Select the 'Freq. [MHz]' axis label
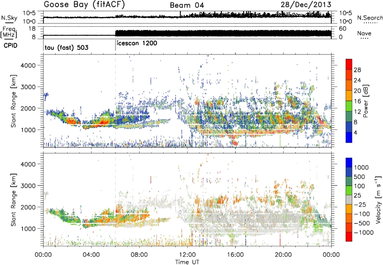The image size is (383, 265). point(9,33)
